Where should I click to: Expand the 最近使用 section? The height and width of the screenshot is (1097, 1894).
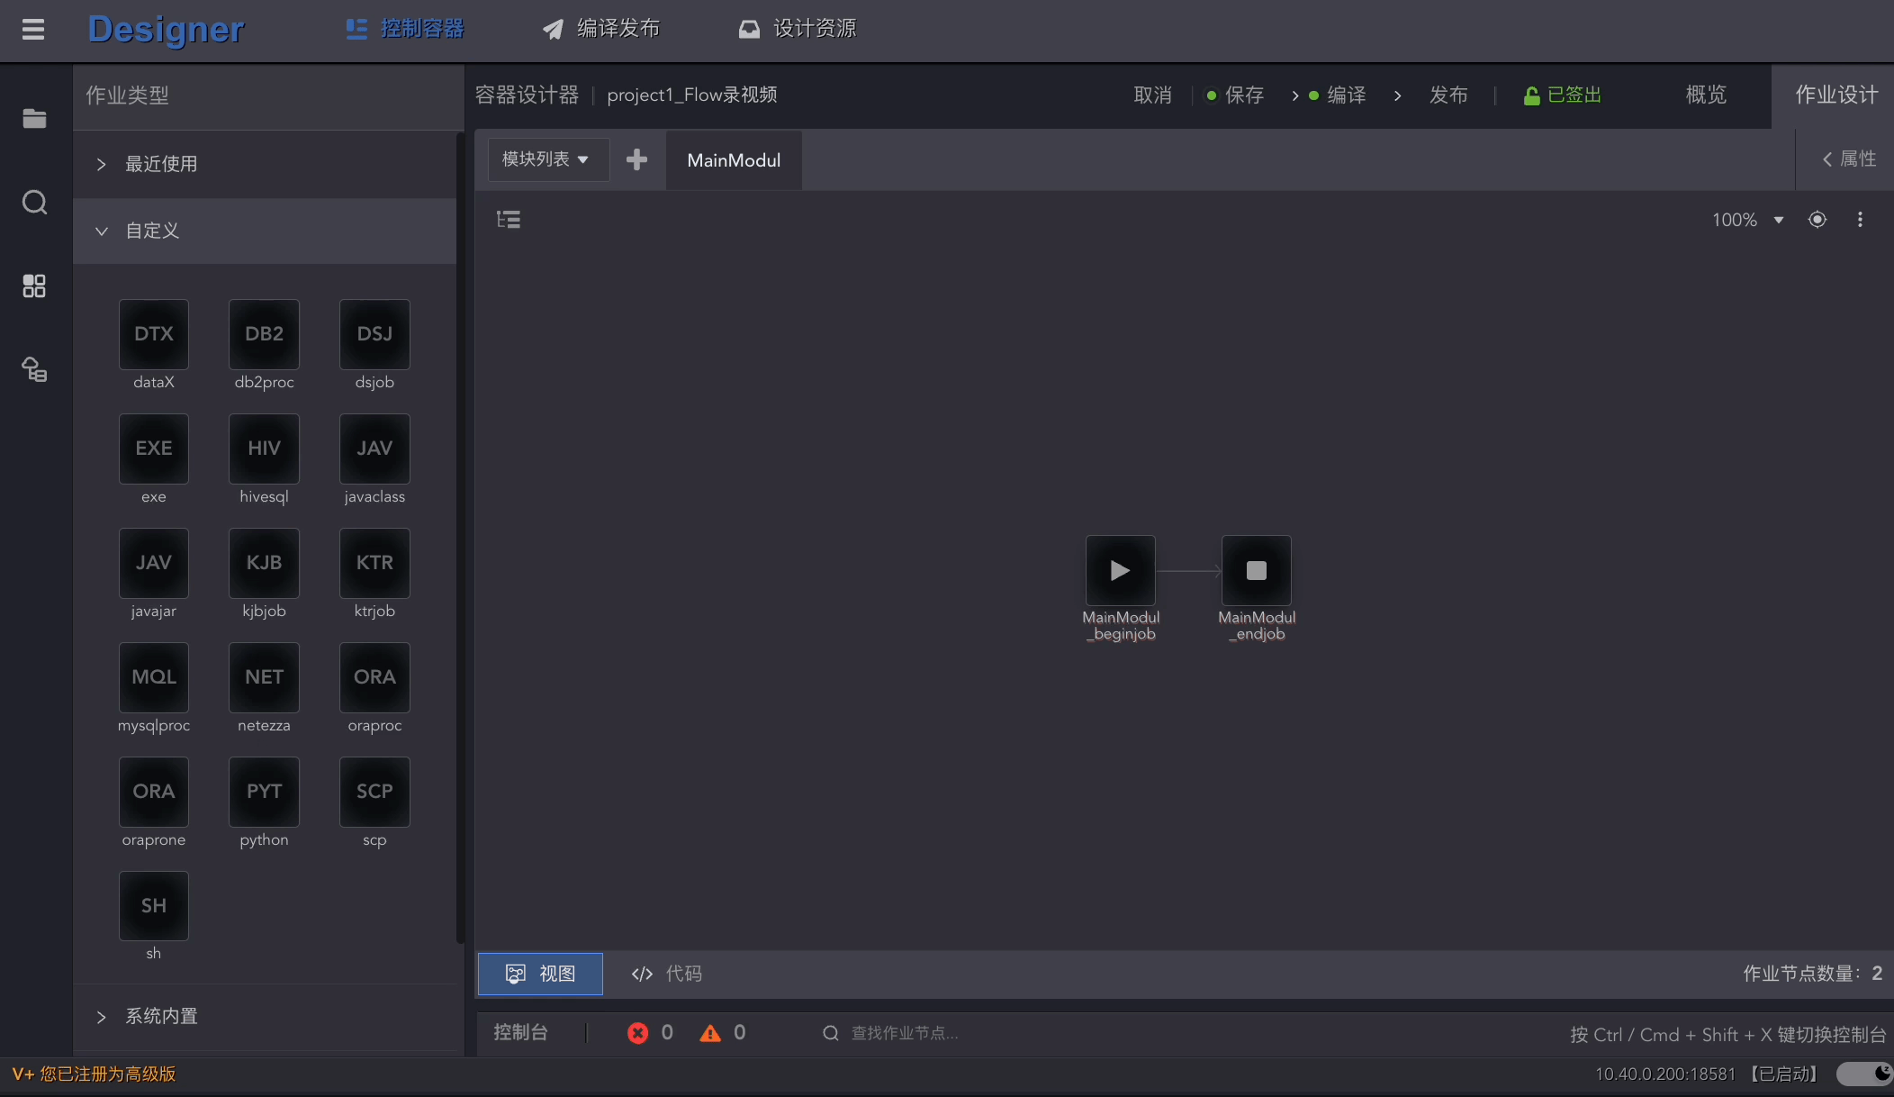pos(265,164)
